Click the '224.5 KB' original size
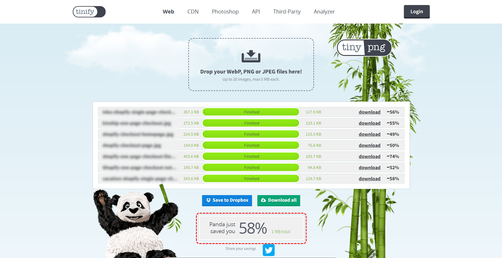 [191, 134]
